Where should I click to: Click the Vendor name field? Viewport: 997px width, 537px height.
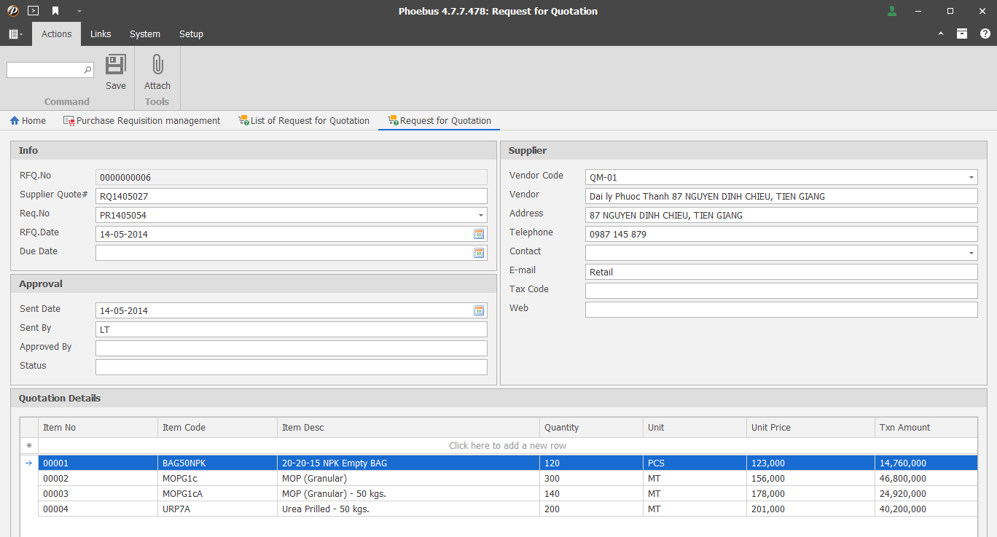(x=781, y=196)
